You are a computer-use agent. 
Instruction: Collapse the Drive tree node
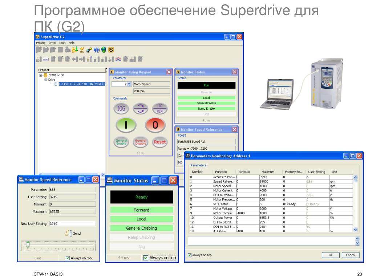pos(45,80)
